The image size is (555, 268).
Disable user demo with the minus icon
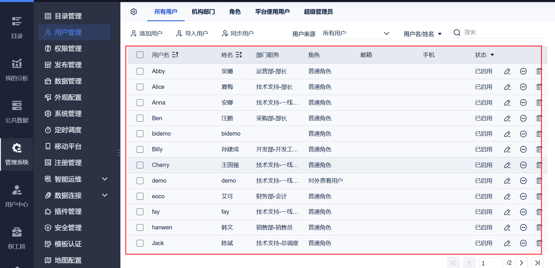[x=523, y=181]
